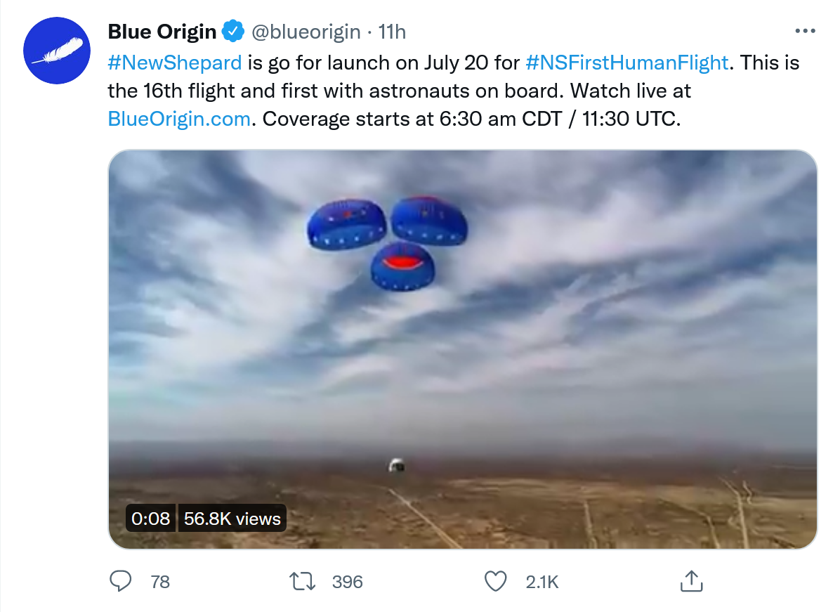Viewport: 840px width, 612px height.
Task: Click the 56.8K views label
Action: coord(232,519)
